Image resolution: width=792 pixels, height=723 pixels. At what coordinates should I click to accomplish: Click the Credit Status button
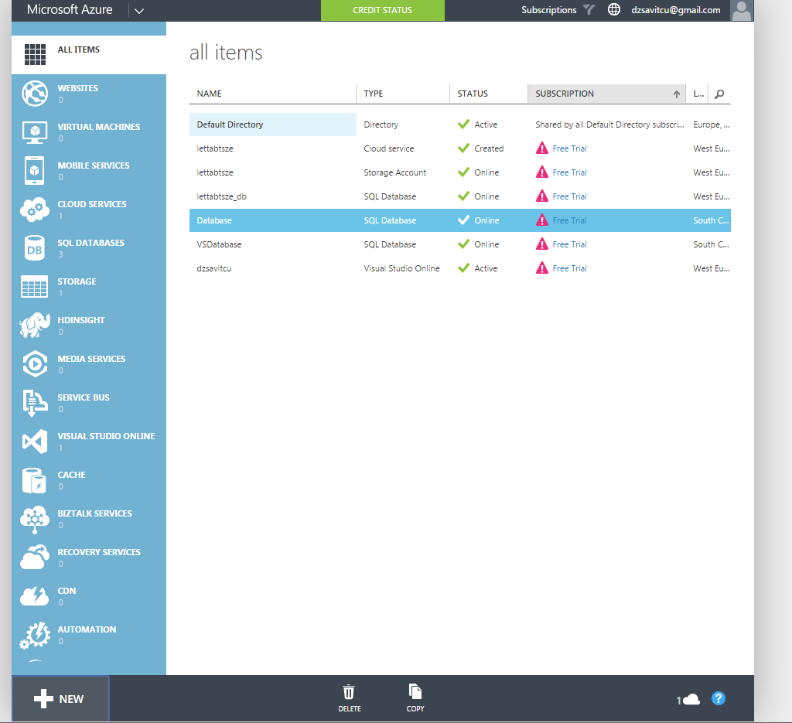(x=382, y=10)
